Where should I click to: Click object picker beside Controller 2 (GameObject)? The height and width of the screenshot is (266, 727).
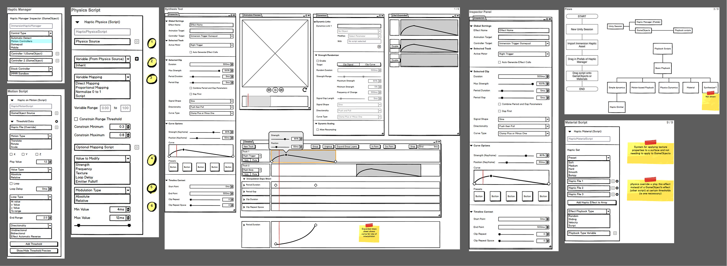click(57, 61)
